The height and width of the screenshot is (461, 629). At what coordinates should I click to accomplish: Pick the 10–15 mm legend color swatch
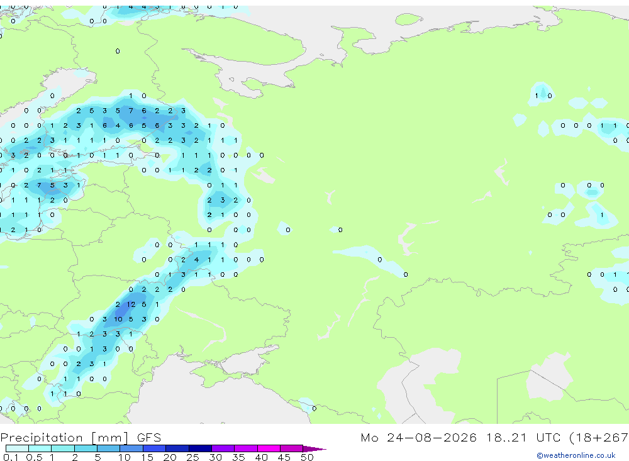tap(131, 448)
